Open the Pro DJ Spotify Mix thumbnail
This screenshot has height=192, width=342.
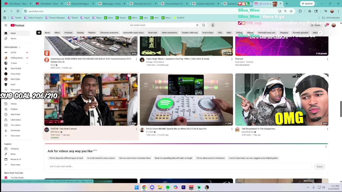tap(186, 99)
